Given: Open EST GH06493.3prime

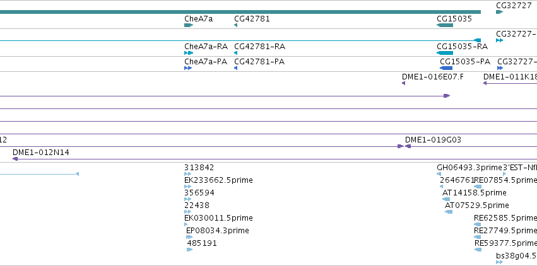Looking at the screenshot, I should (x=439, y=174).
